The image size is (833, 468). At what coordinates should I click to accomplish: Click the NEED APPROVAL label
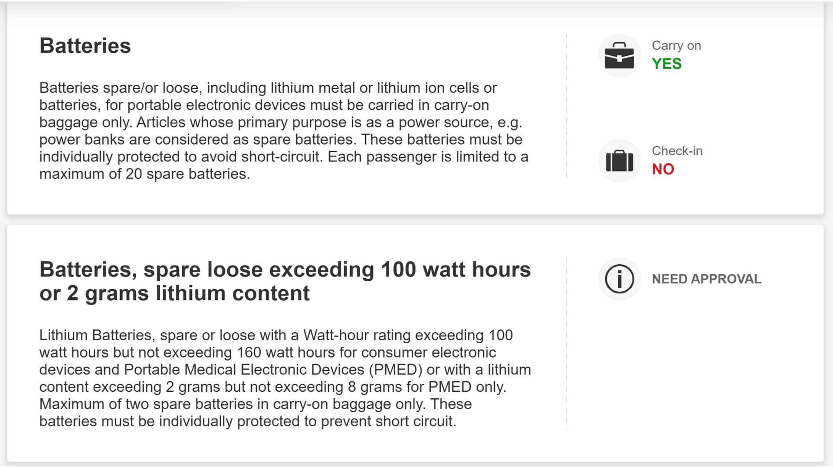pyautogui.click(x=706, y=279)
